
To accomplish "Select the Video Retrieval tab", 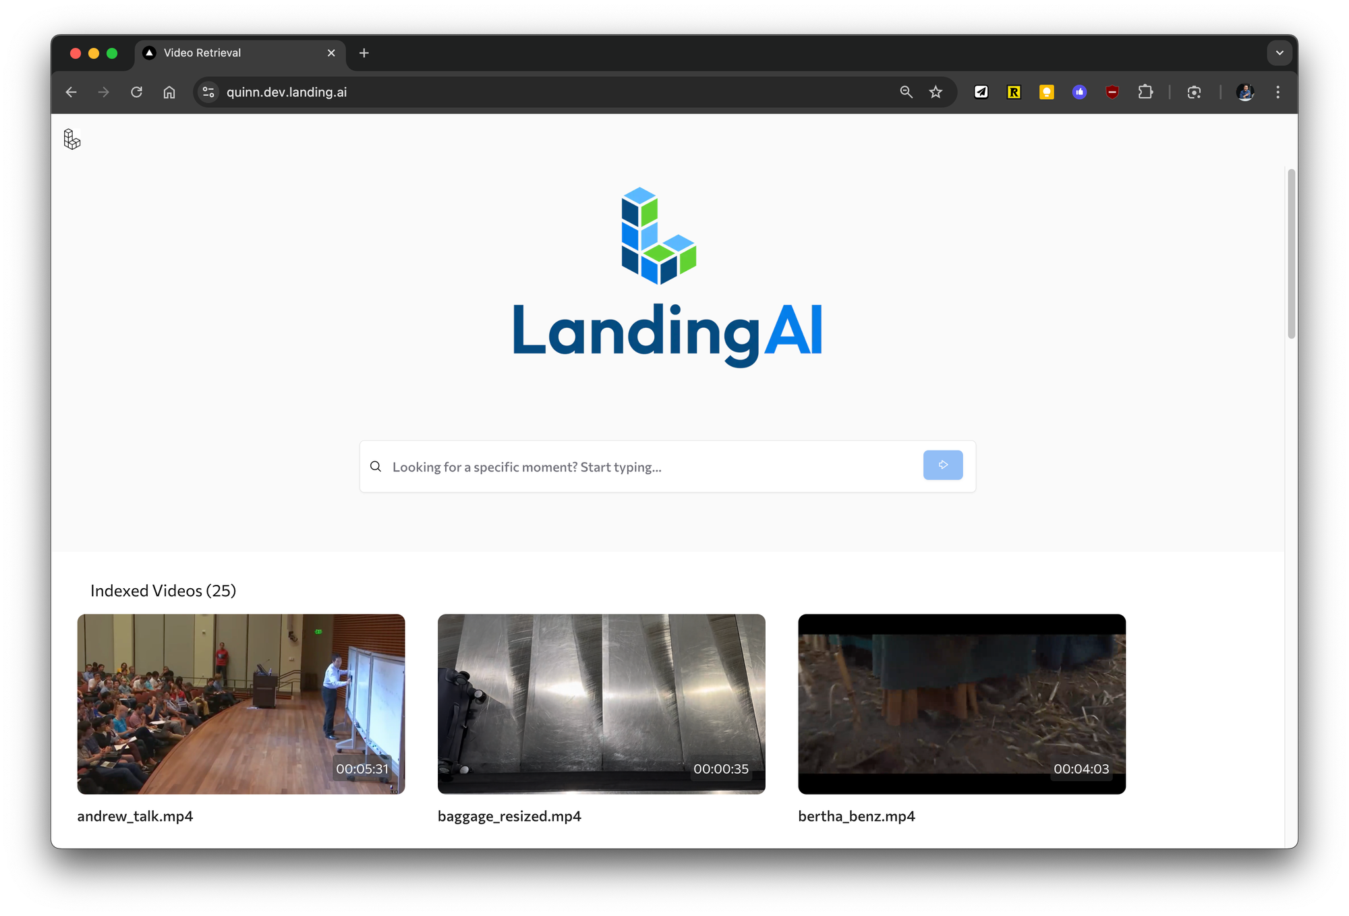I will [239, 53].
